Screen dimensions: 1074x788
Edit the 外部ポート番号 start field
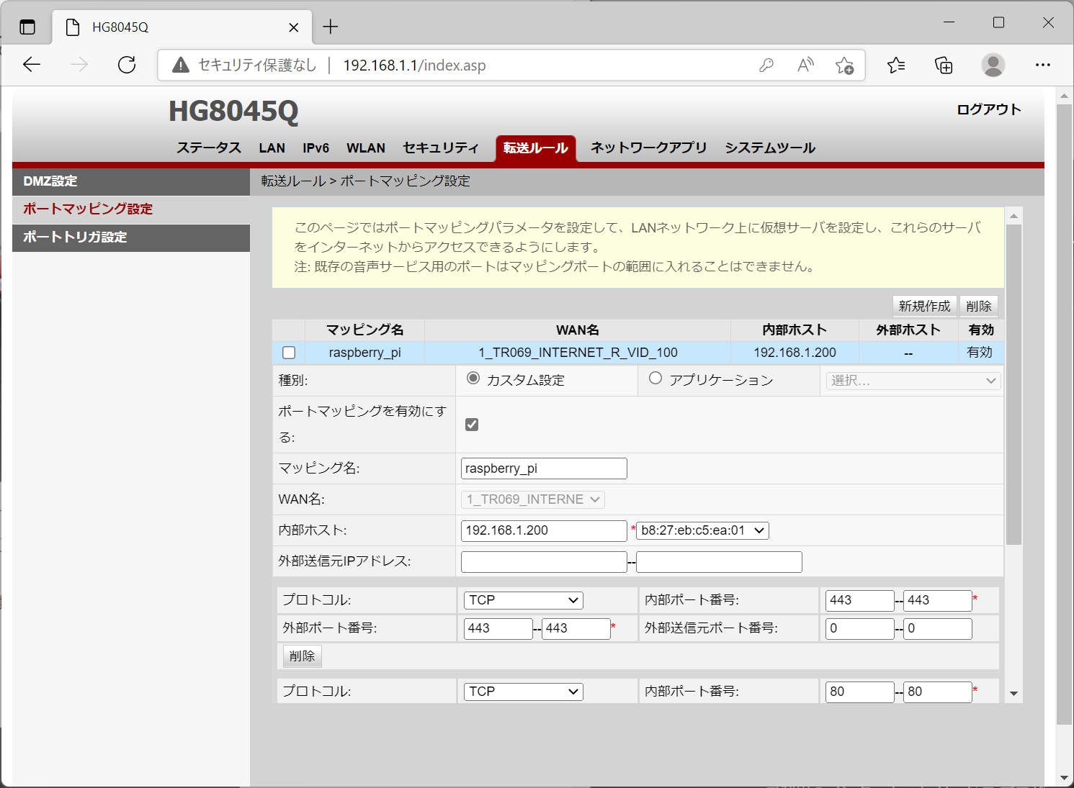(x=498, y=628)
